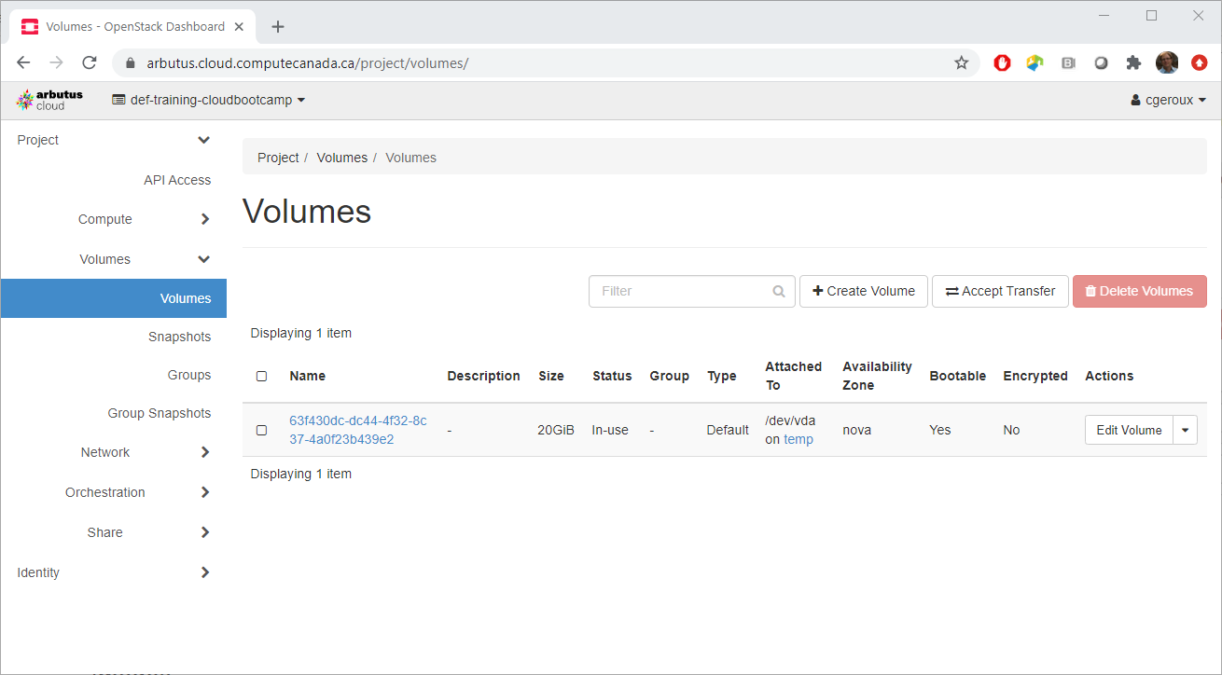Viewport: 1222px width, 675px height.
Task: Open the cgeroux user menu
Action: click(x=1169, y=100)
